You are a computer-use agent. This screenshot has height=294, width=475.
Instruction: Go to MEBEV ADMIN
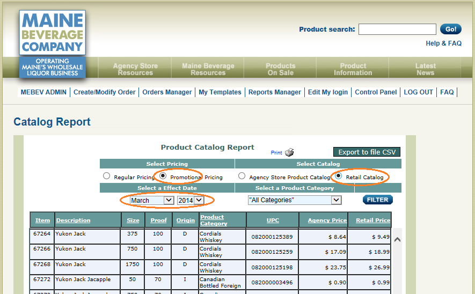click(x=43, y=92)
